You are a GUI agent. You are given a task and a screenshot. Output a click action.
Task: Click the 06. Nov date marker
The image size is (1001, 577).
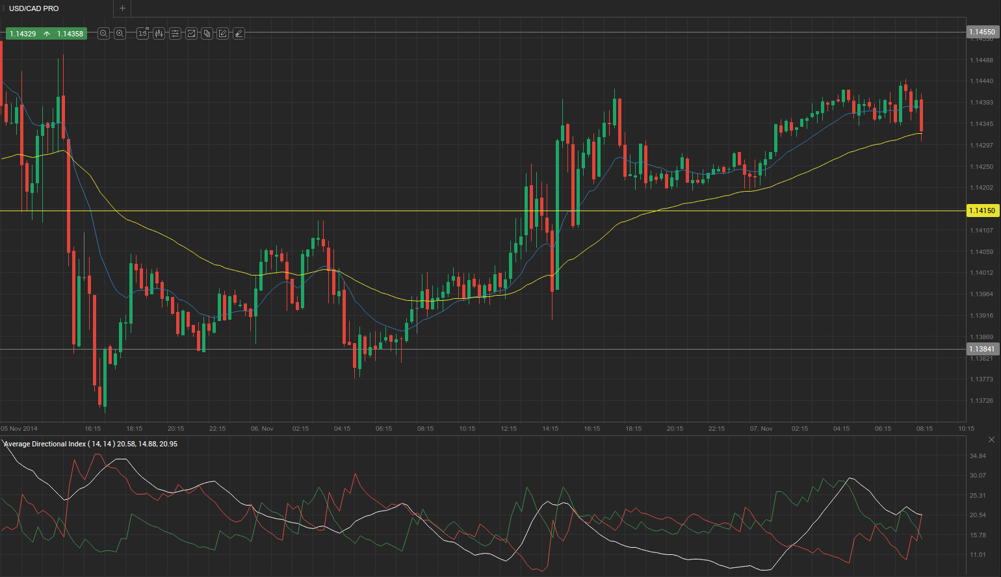tap(262, 429)
